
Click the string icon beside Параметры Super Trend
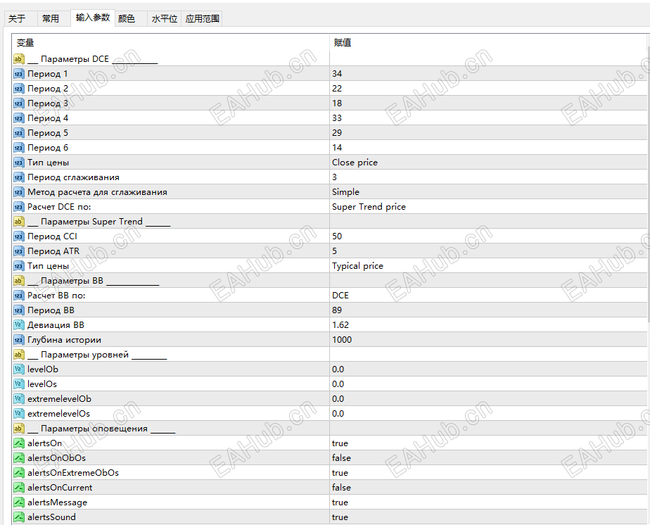(x=19, y=222)
